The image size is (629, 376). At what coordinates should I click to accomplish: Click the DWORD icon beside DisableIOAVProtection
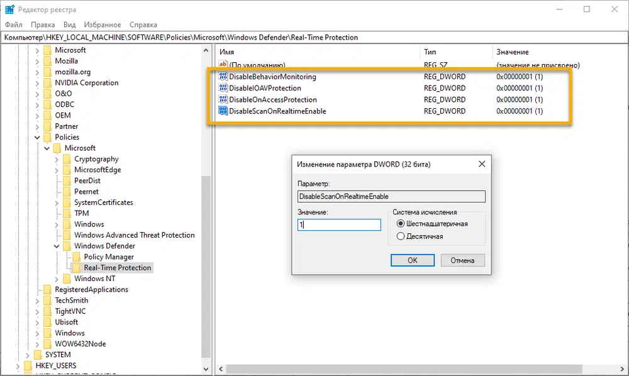223,88
